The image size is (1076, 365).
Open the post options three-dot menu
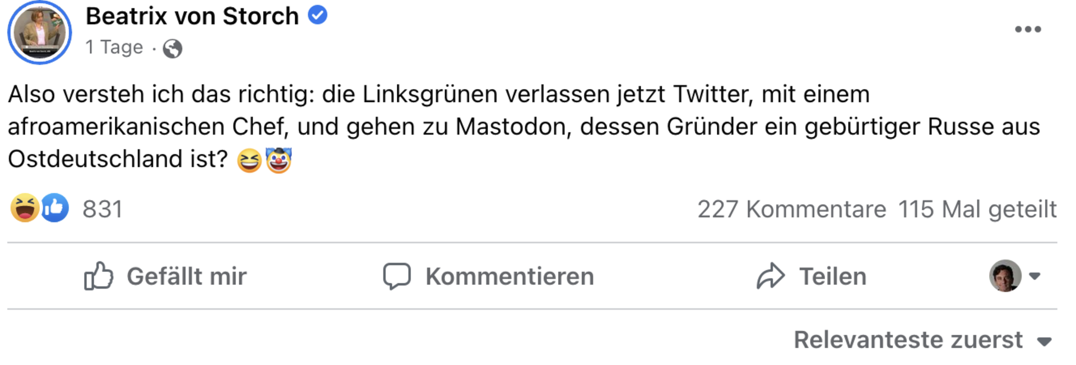click(1027, 29)
